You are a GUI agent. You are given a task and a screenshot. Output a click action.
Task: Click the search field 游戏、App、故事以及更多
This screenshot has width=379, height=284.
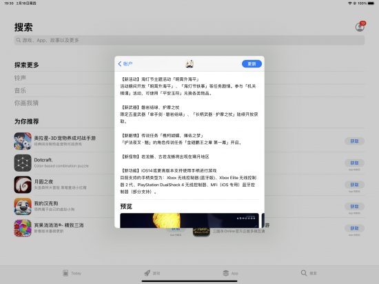pyautogui.click(x=189, y=40)
